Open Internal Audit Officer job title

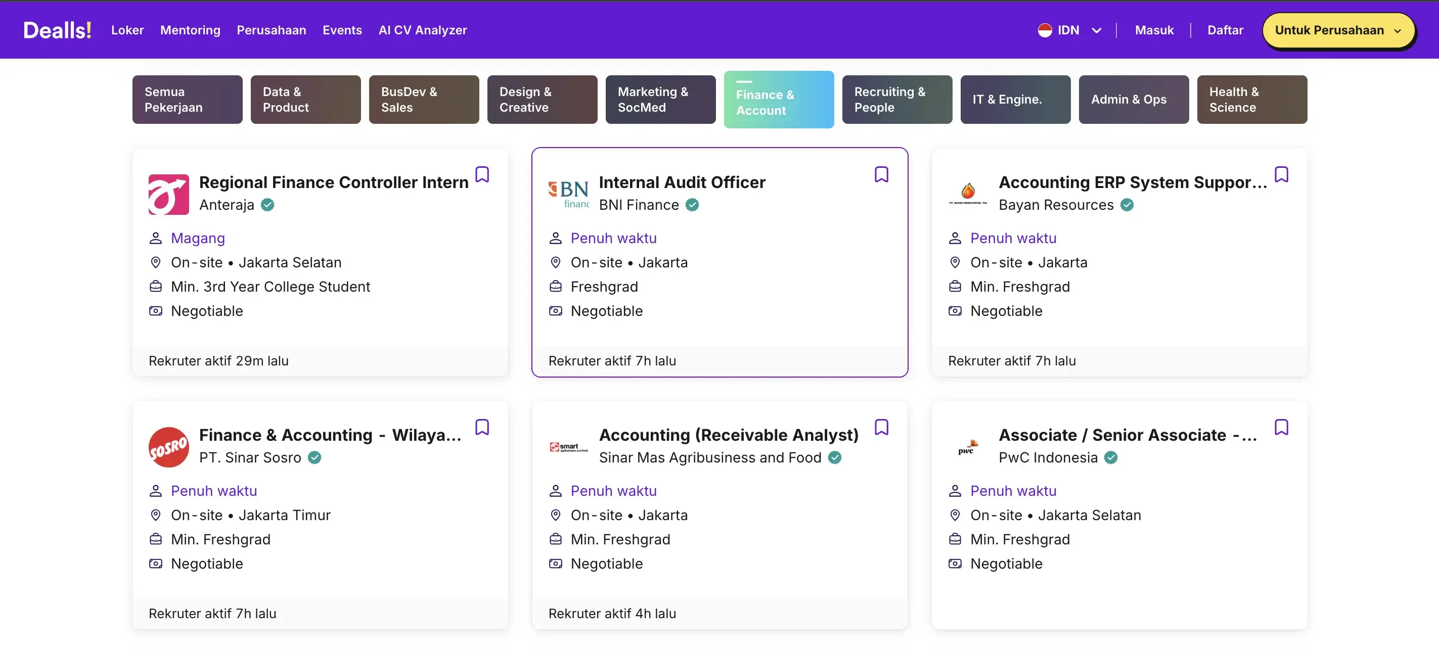pyautogui.click(x=682, y=182)
